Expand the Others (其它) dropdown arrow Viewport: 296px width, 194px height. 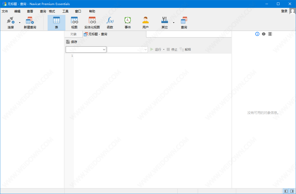[174, 23]
